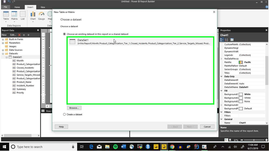
Task: Click the Next button in dialog
Action: (190, 127)
